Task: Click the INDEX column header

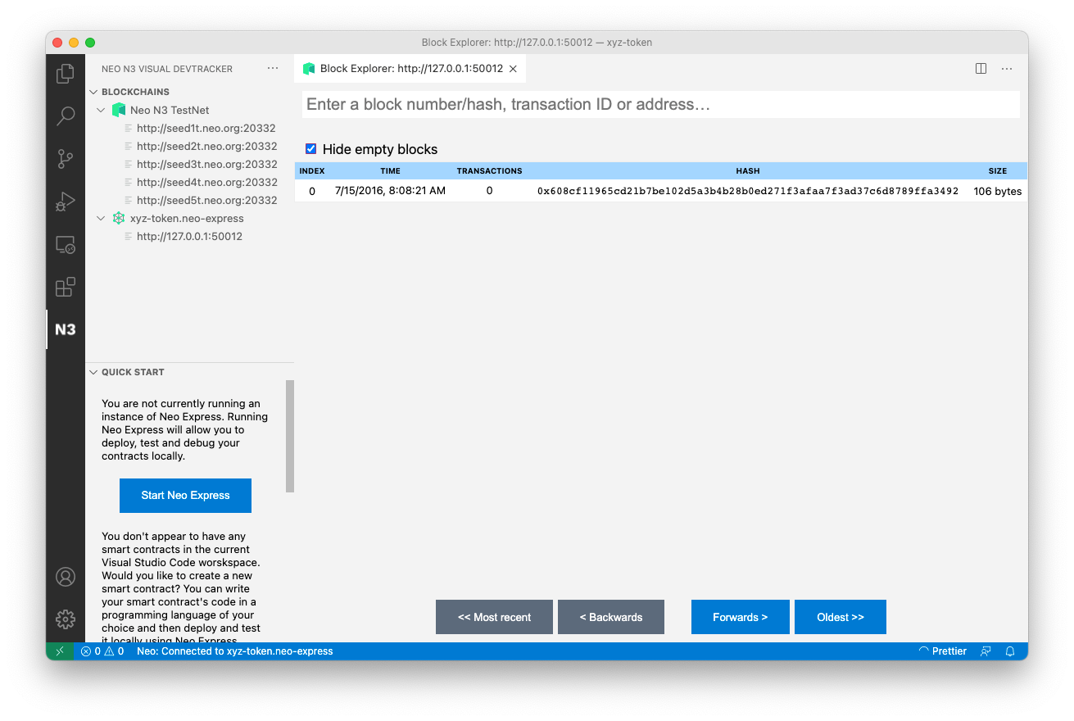Action: (x=312, y=171)
